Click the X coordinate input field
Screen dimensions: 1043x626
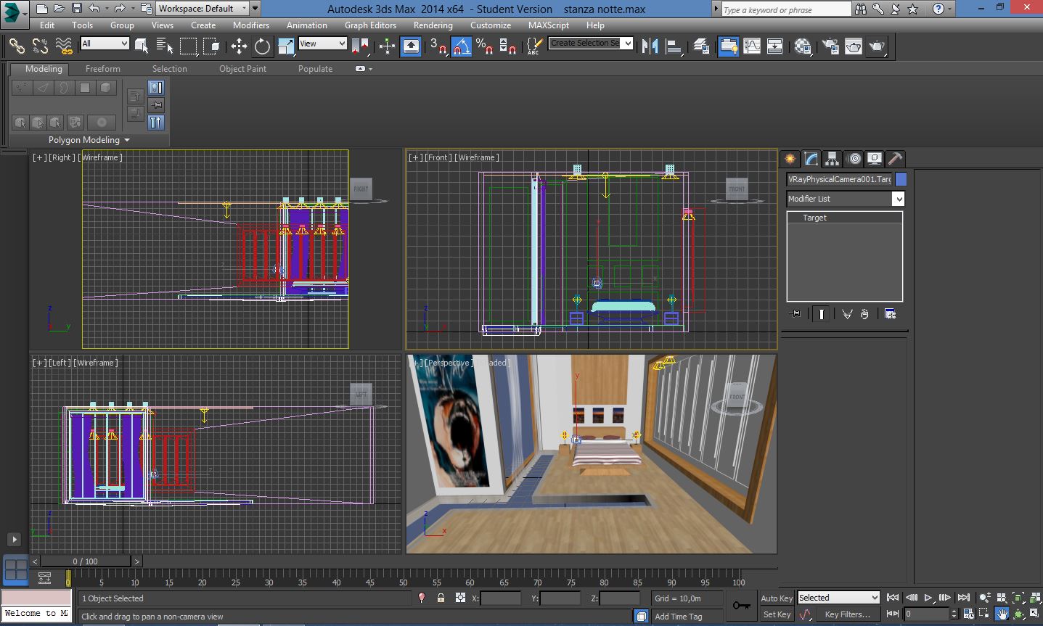pyautogui.click(x=501, y=598)
